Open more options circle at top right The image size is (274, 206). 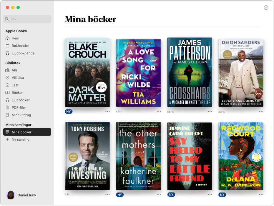pos(266,8)
